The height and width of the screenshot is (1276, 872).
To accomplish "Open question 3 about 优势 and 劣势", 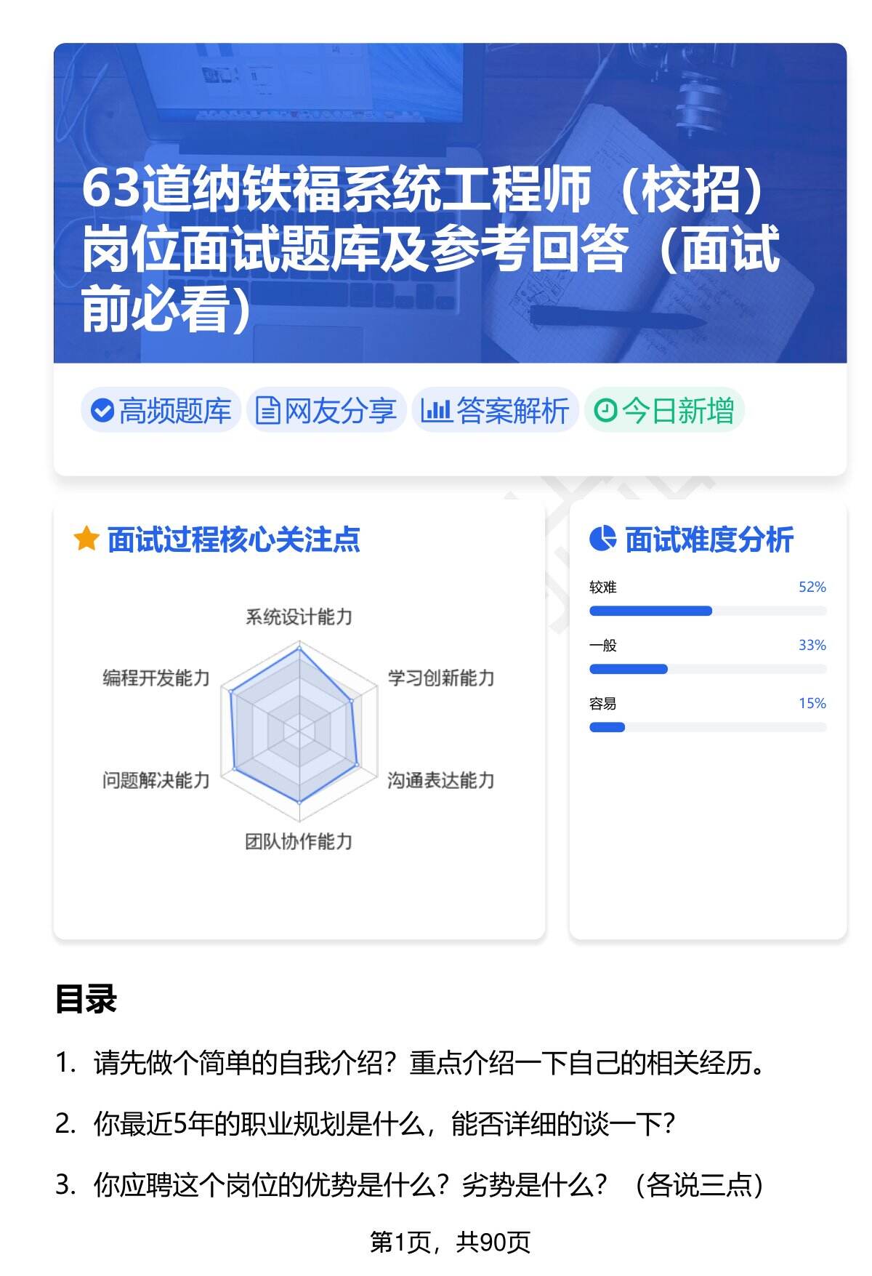I will pos(429,1185).
